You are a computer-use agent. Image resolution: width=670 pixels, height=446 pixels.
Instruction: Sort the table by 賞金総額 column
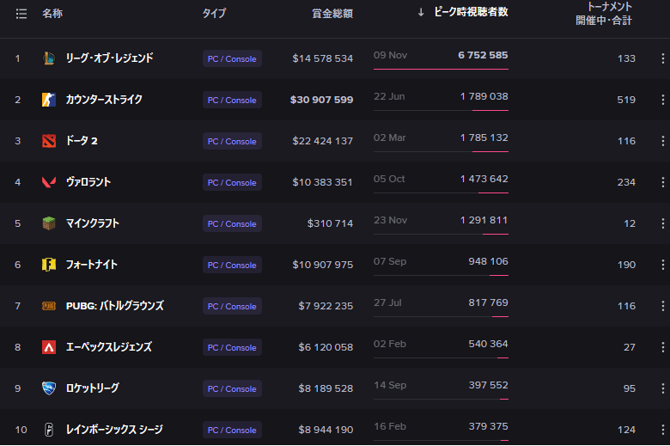tap(332, 14)
